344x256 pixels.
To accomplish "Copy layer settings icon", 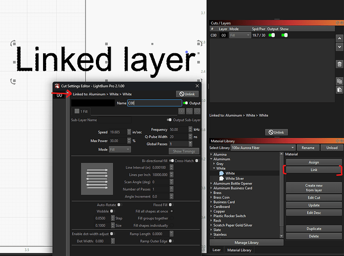I will click(339, 81).
